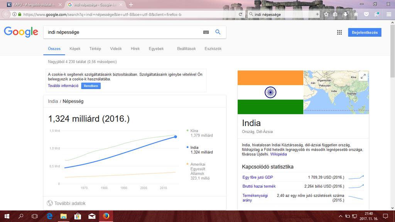
Task: Open Eszközök search tools
Action: [213, 49]
